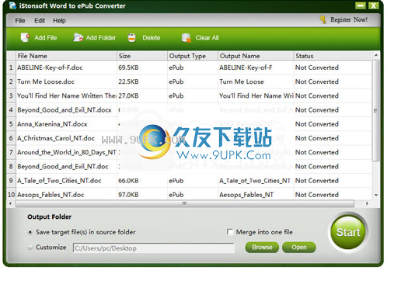Image resolution: width=415 pixels, height=284 pixels.
Task: Click the horizontal scrollbar left arrow
Action: 10,203
